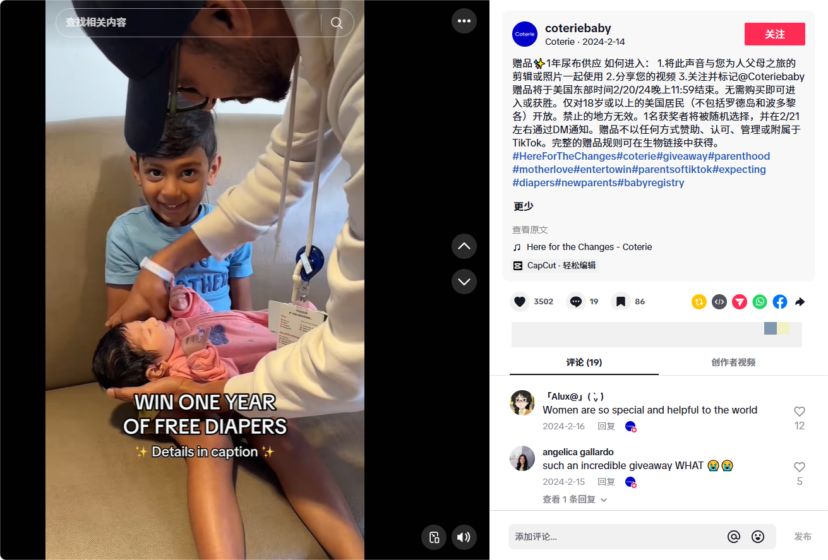Switch to 创作者视频 tab
Screen dimensions: 828x560
coord(733,362)
